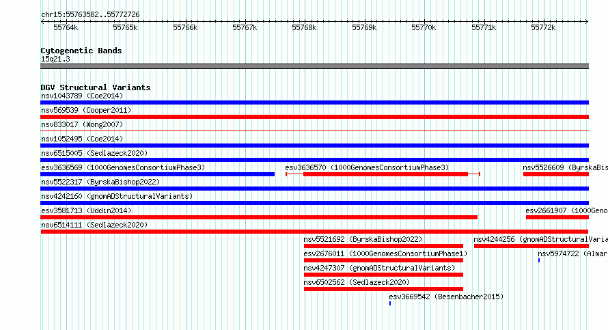Select the red bar under nsv5526609
608x330 pixels.
click(555, 174)
